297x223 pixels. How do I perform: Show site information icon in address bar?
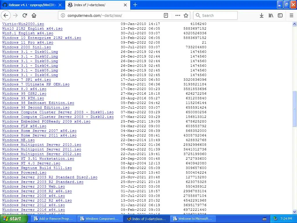click(x=63, y=15)
